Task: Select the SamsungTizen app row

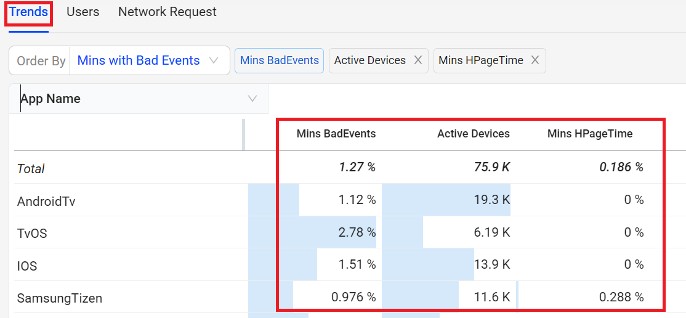Action: [x=59, y=298]
